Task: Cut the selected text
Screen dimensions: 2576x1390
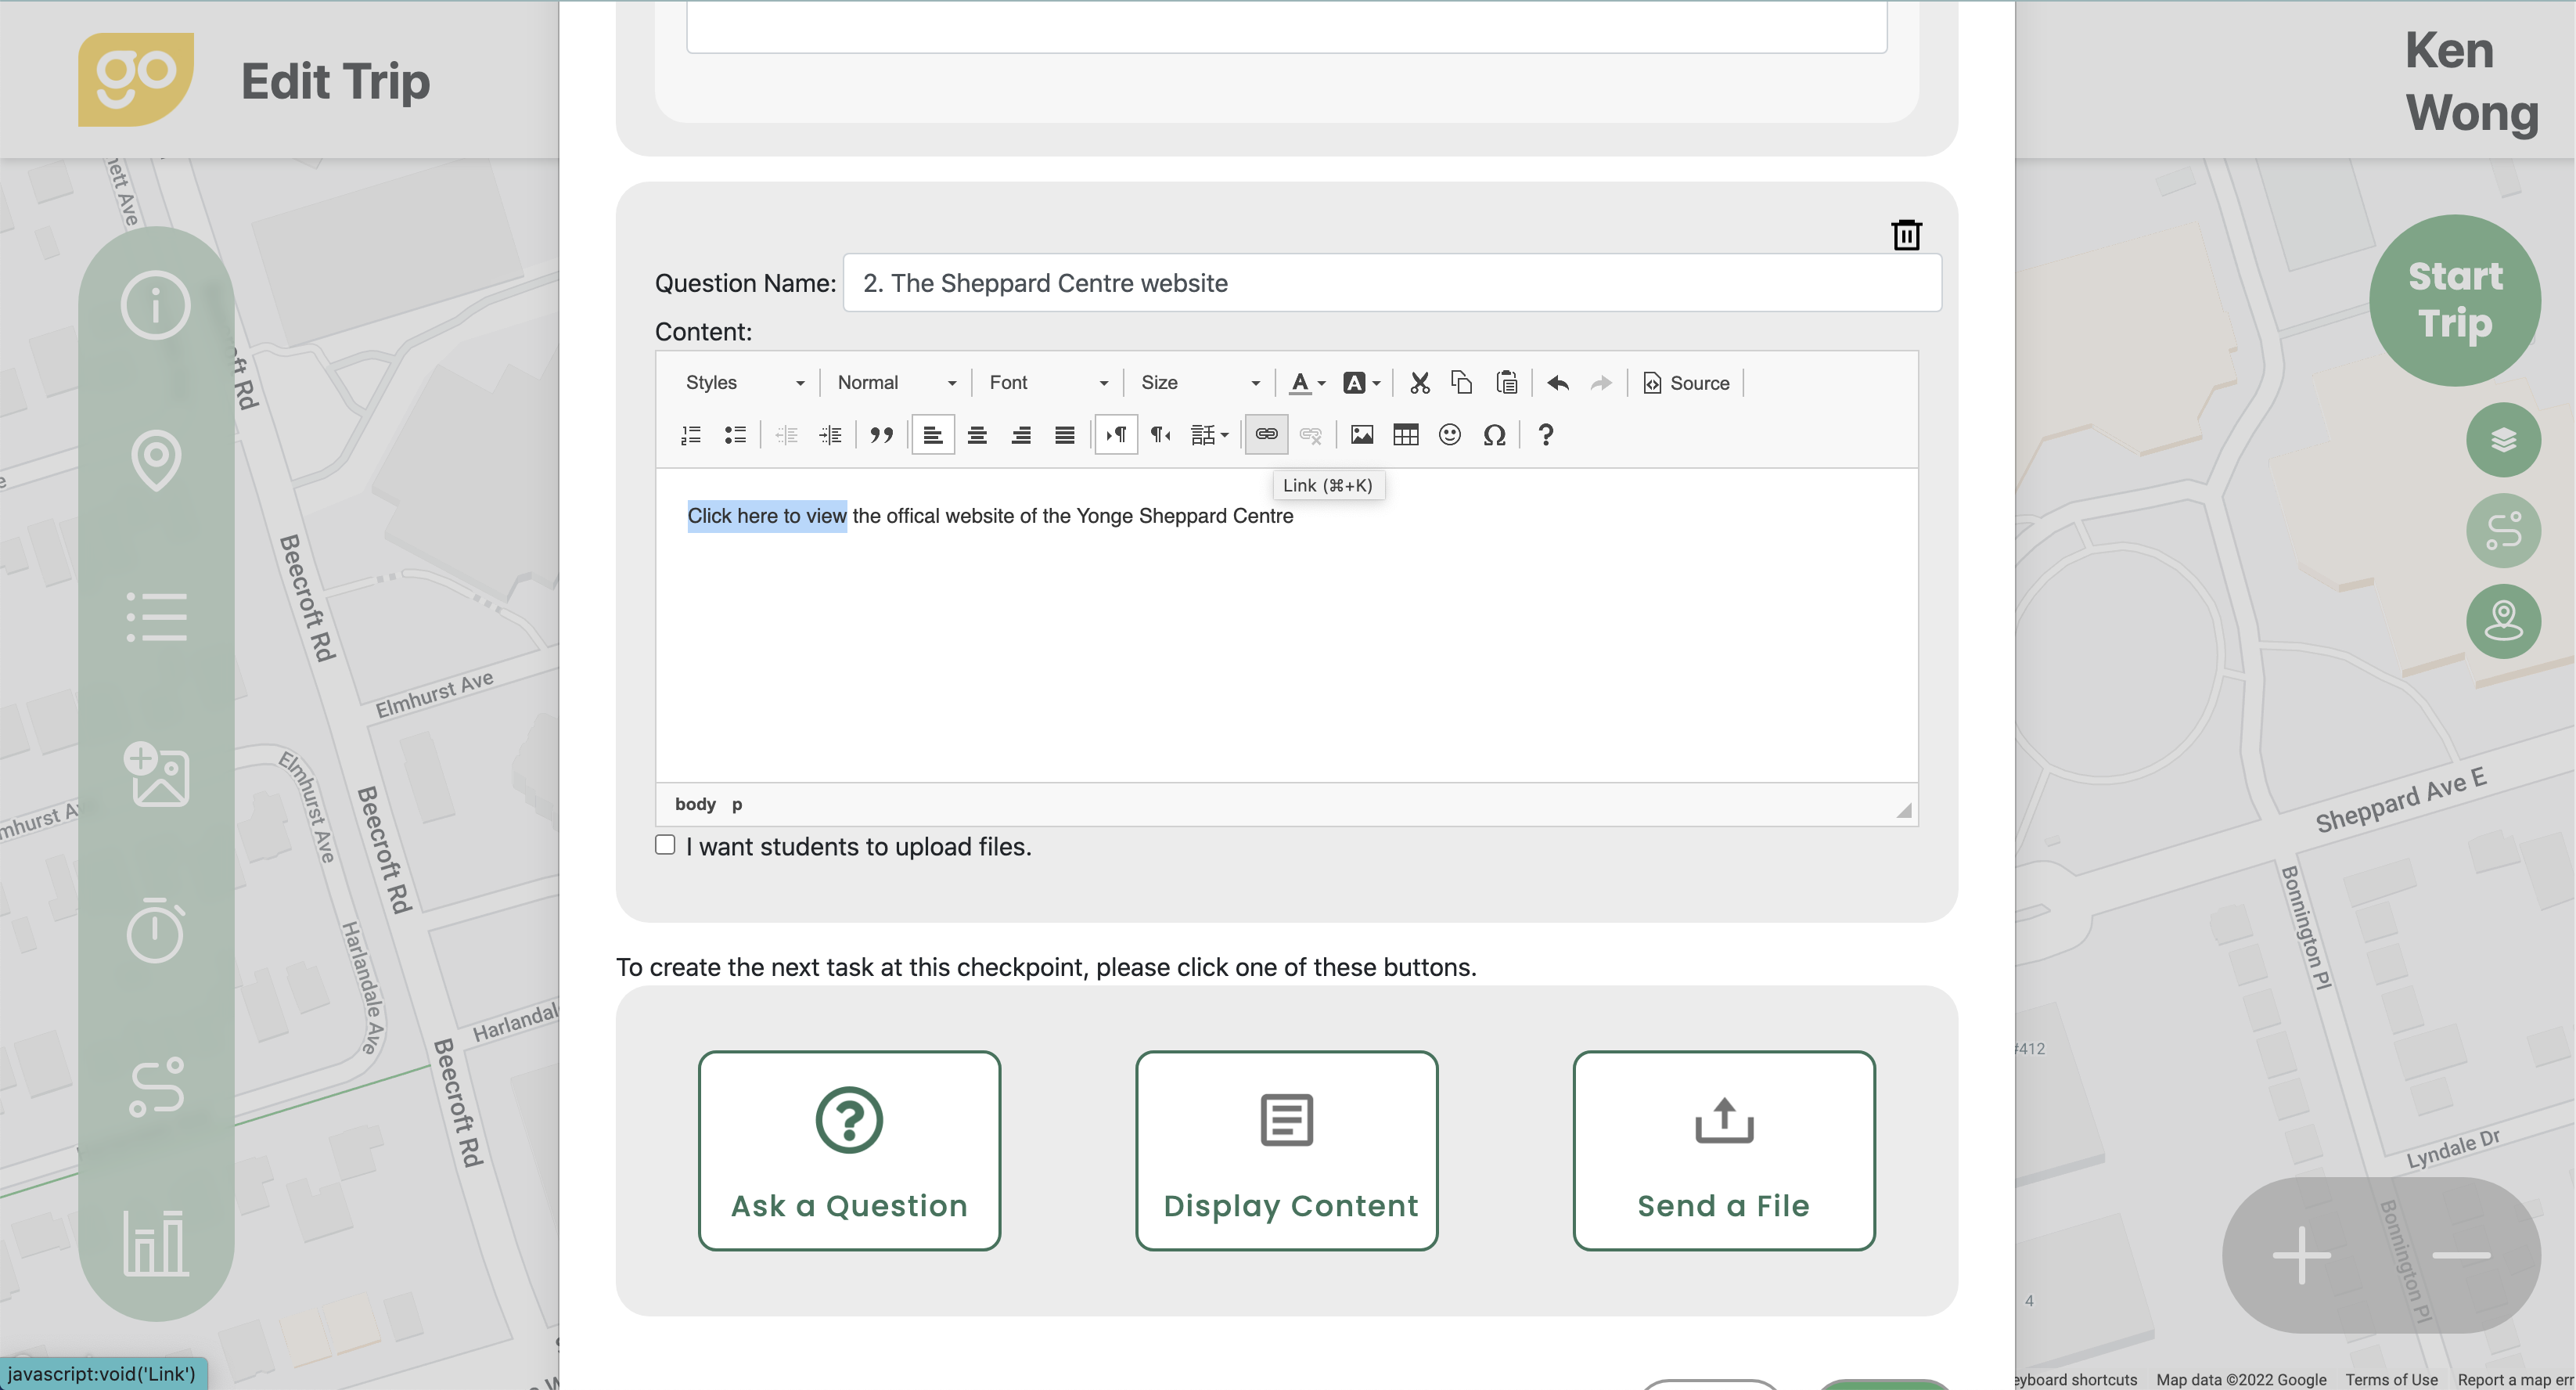Action: point(1420,383)
